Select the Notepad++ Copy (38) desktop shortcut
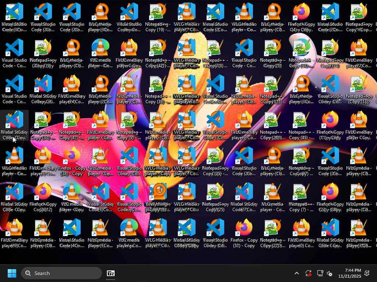 pos(301,53)
